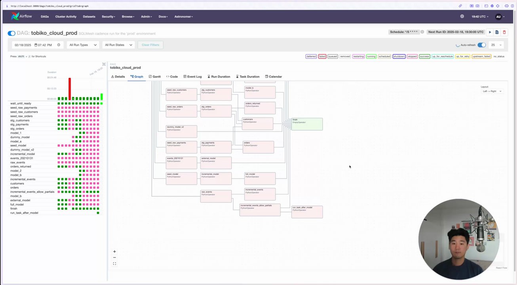Filter by the skipped status badge

(412, 56)
